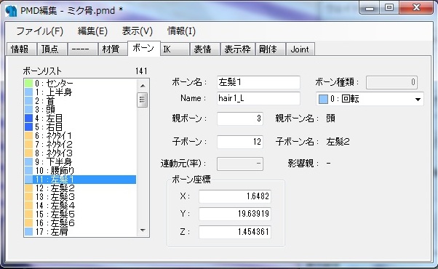Click the PMD editor title bar icon
This screenshot has height=269, width=438.
pyautogui.click(x=11, y=11)
